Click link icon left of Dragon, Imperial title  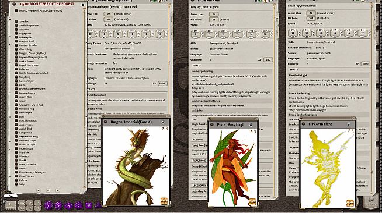click(x=106, y=122)
